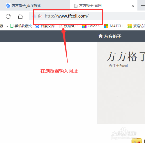Open the Color bookmark
Image resolution: width=145 pixels, height=143 pixels.
point(91,26)
